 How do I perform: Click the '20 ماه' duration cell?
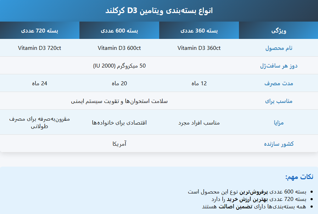tap(119, 83)
